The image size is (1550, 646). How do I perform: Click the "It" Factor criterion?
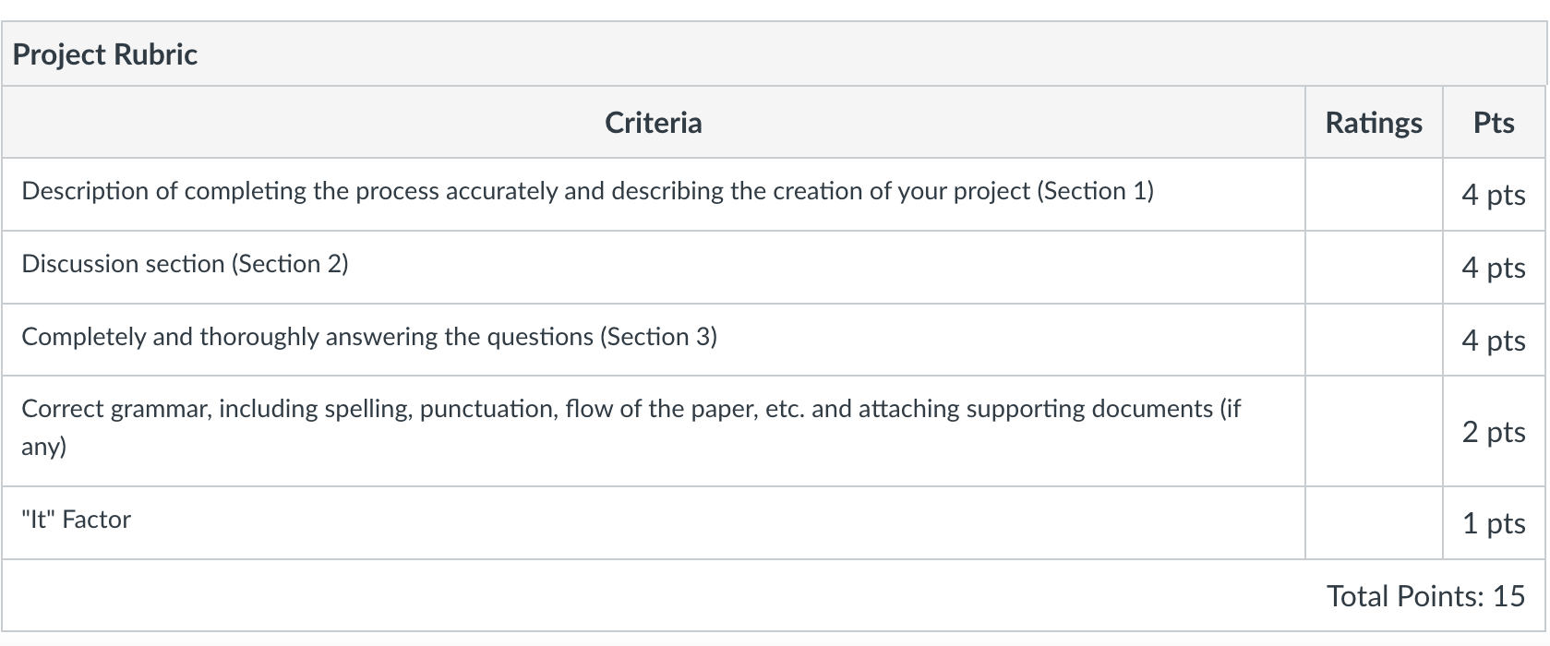[x=77, y=520]
